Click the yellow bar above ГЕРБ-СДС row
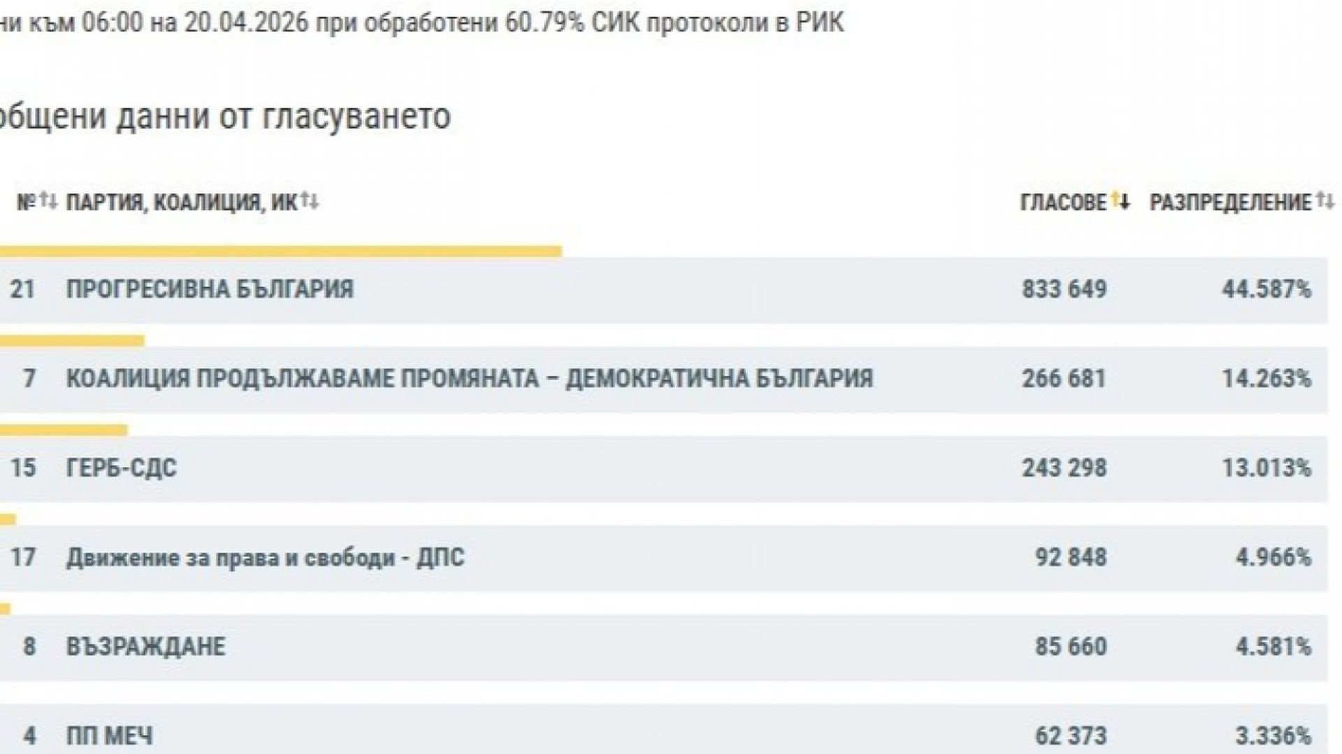This screenshot has width=1342, height=754. click(x=63, y=430)
